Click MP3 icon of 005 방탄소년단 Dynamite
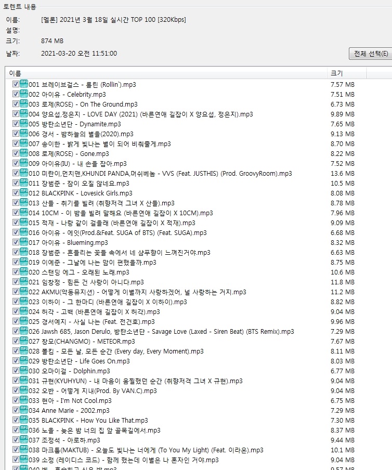392x470 pixels. [x=24, y=124]
